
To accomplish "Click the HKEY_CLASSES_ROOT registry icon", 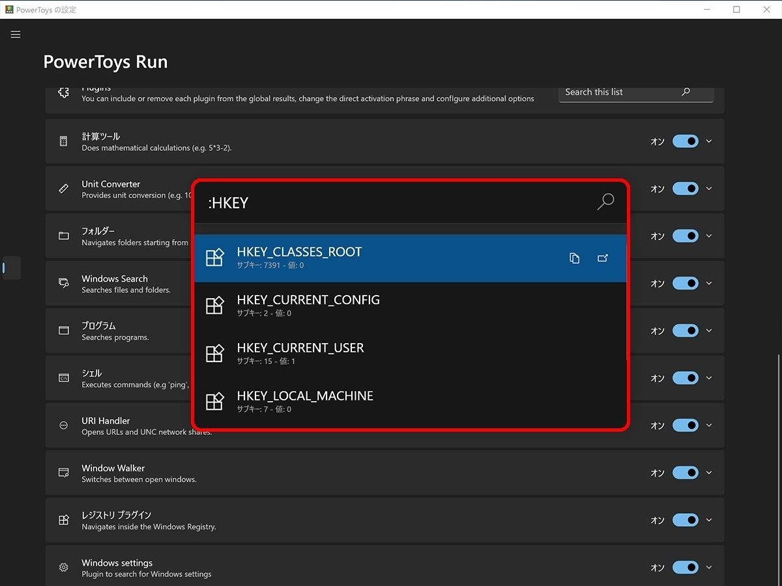I will pos(215,258).
